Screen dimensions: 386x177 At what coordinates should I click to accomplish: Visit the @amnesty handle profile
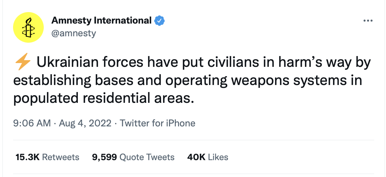click(74, 33)
